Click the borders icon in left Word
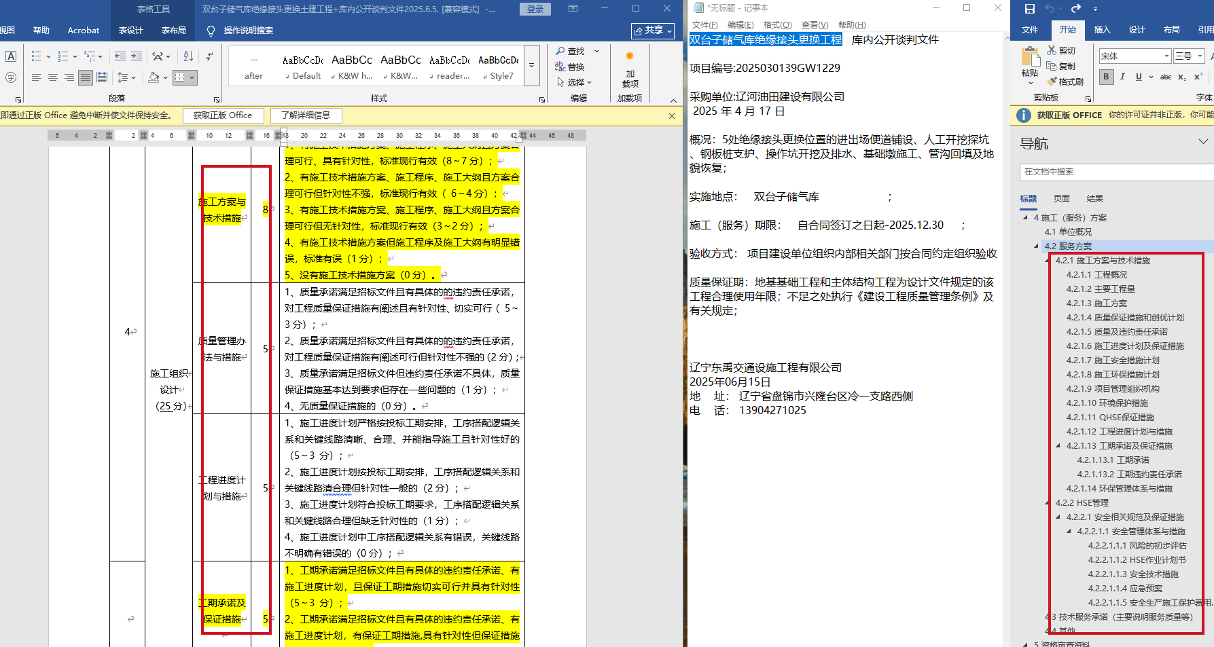This screenshot has height=647, width=1214. coord(179,78)
